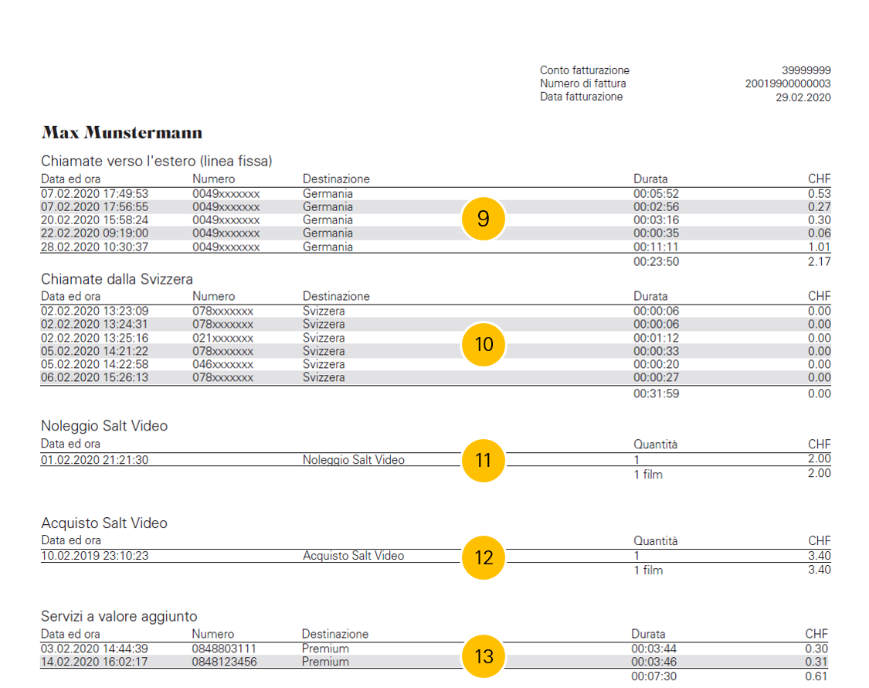The width and height of the screenshot is (869, 688).
Task: Click the billing date 29.02.2020
Action: coord(803,97)
